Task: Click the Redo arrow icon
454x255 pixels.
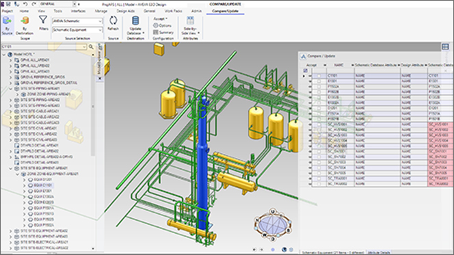Action: (x=34, y=4)
